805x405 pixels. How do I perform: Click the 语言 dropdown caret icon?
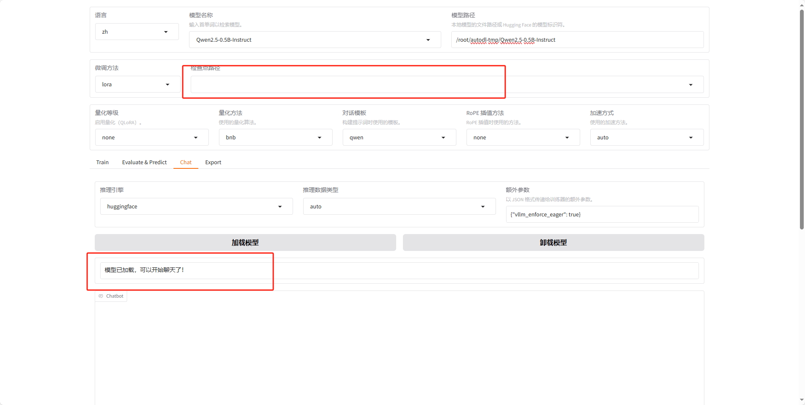click(166, 32)
